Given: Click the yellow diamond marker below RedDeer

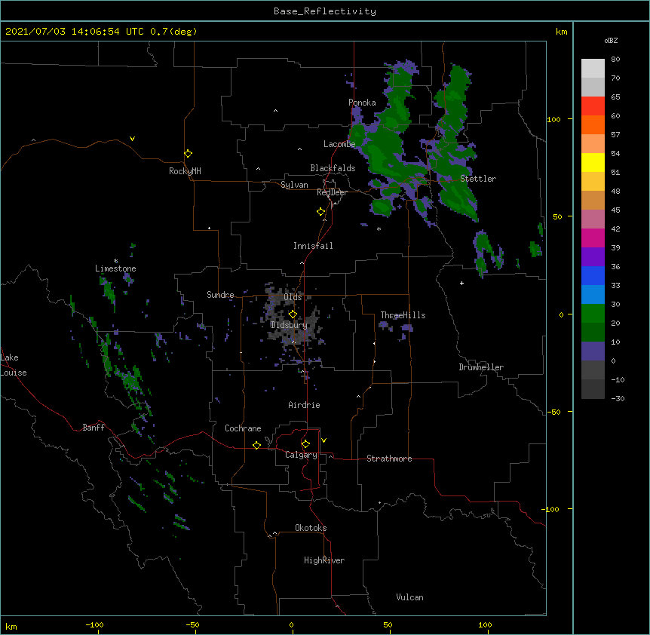Looking at the screenshot, I should 320,212.
